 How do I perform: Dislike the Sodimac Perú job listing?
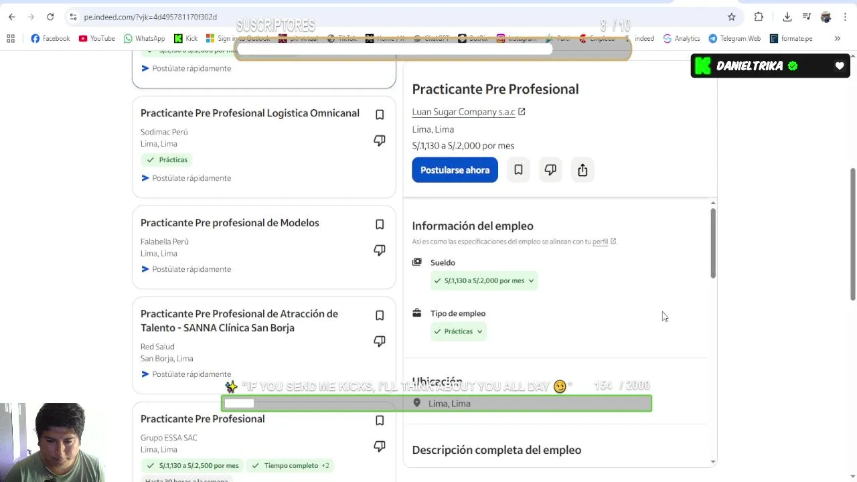380,141
